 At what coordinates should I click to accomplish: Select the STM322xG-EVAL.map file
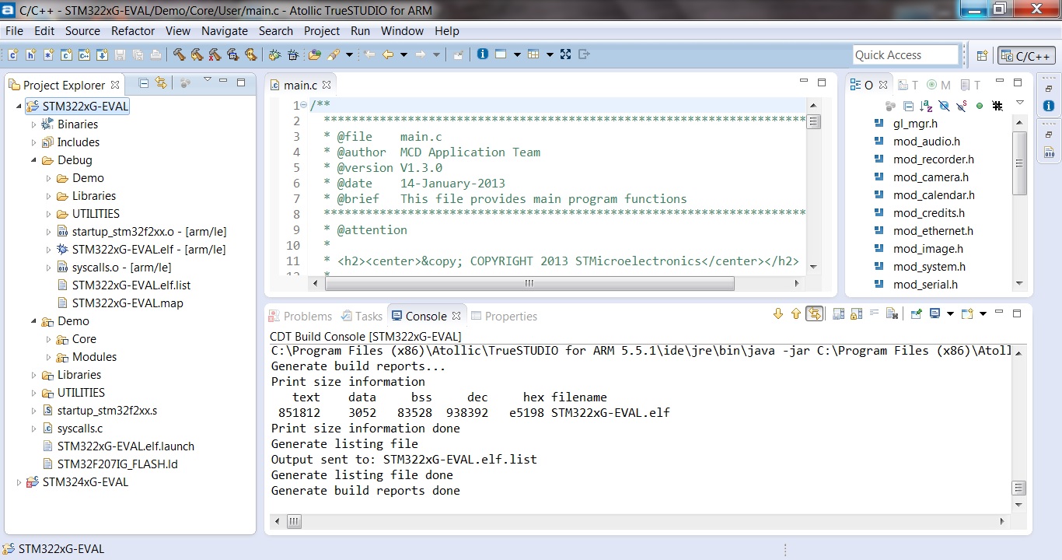click(x=128, y=303)
